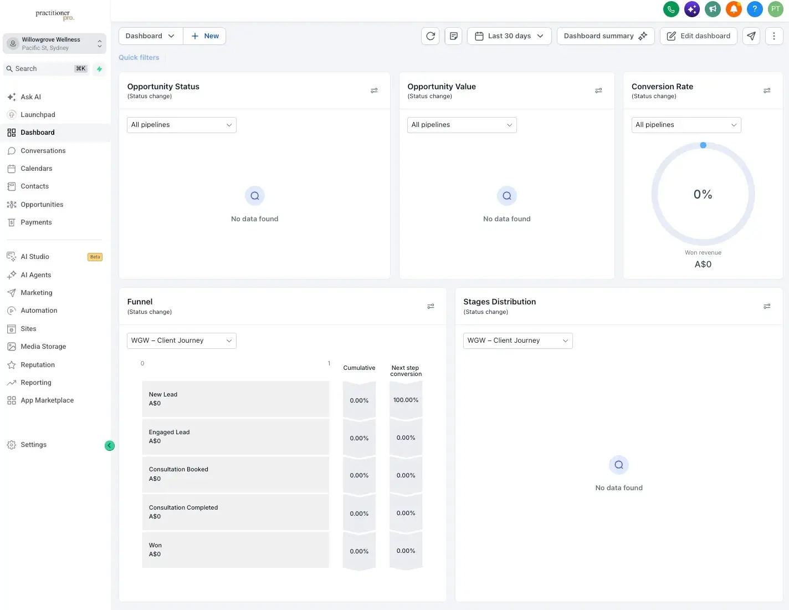Click the paper plane share icon
This screenshot has height=610, width=789.
(x=751, y=36)
